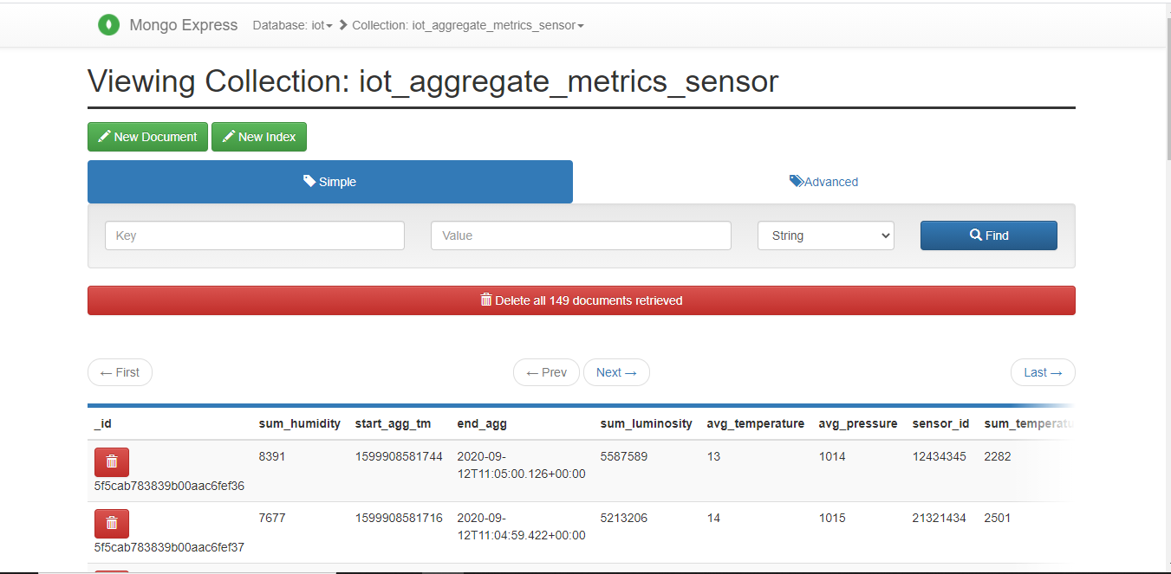Click start_agg_tm value 1599908581744
This screenshot has height=574, width=1171.
(399, 456)
